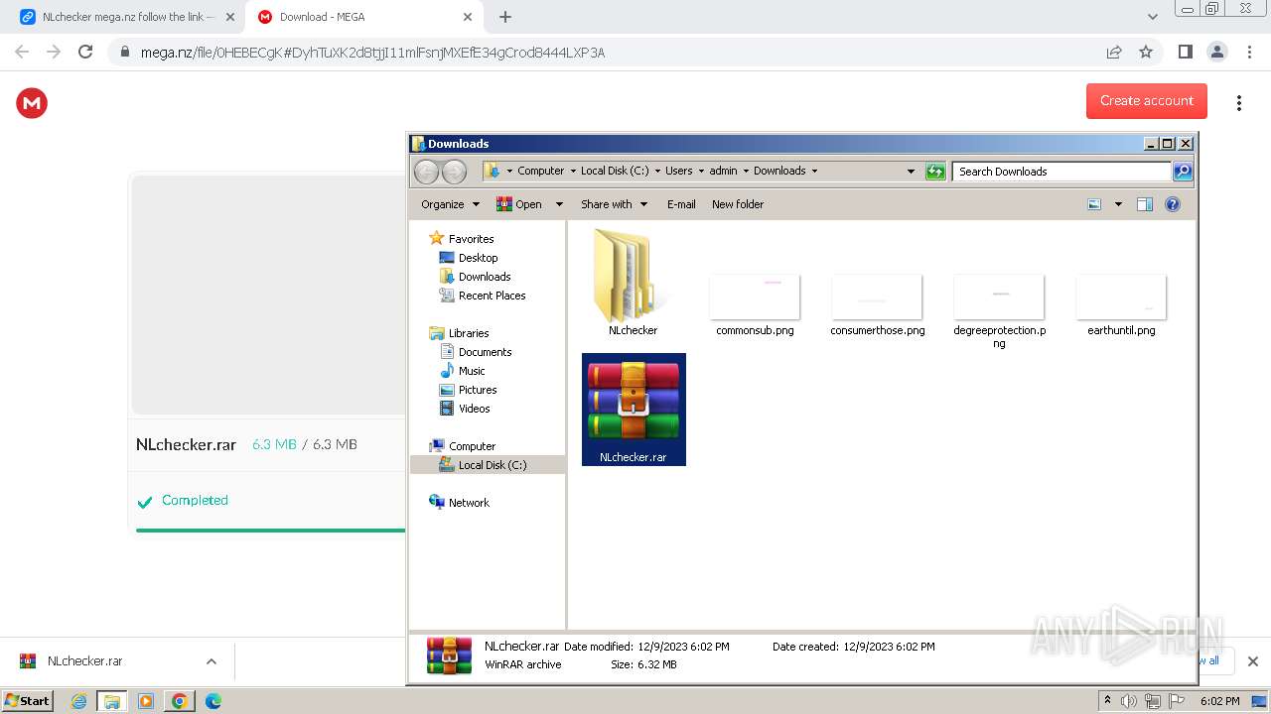This screenshot has height=714, width=1271.
Task: Click the tab search chevron
Action: tap(1152, 17)
